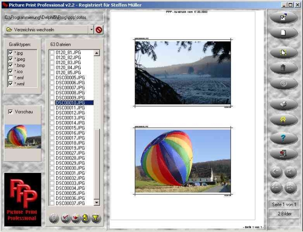Click file list scroll down arrow

click(x=96, y=203)
